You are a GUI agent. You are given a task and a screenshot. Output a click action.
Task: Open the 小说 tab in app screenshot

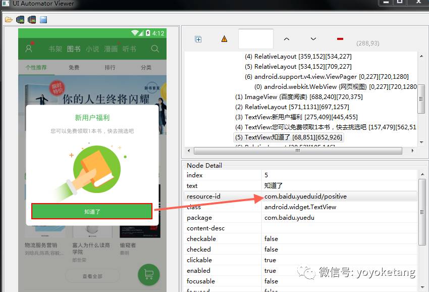tap(92, 49)
